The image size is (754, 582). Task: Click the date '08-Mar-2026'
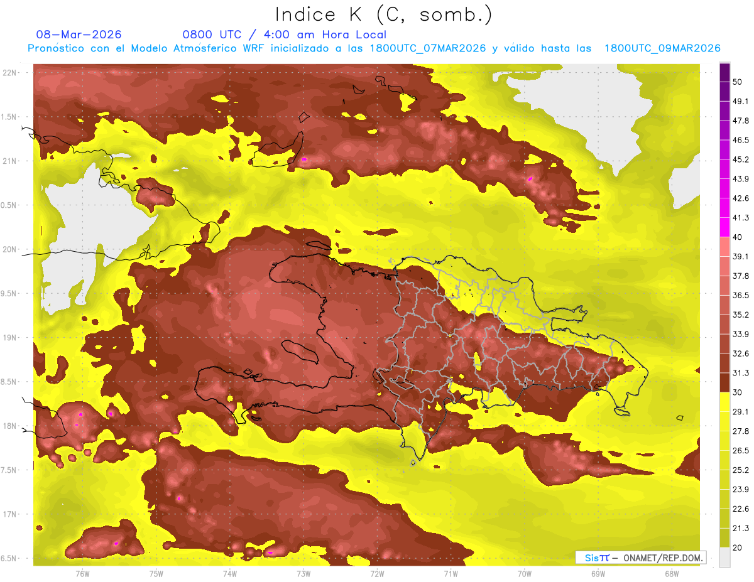[x=79, y=35]
